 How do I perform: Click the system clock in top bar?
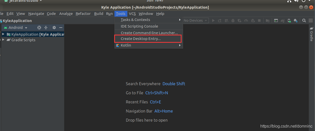coord(155,1)
